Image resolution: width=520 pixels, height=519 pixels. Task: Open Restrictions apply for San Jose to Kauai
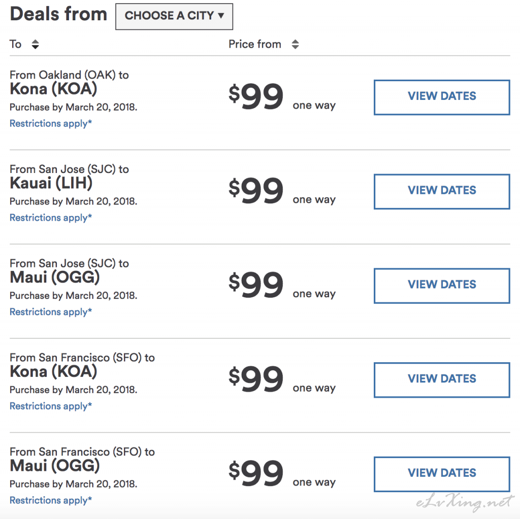click(x=51, y=218)
